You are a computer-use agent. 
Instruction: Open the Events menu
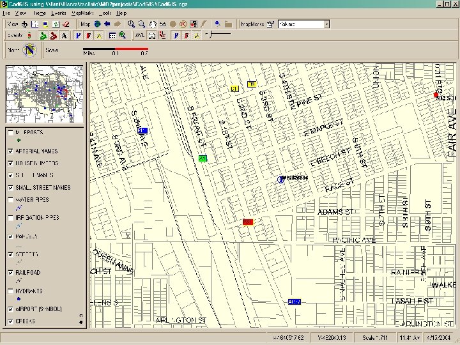pyautogui.click(x=58, y=13)
